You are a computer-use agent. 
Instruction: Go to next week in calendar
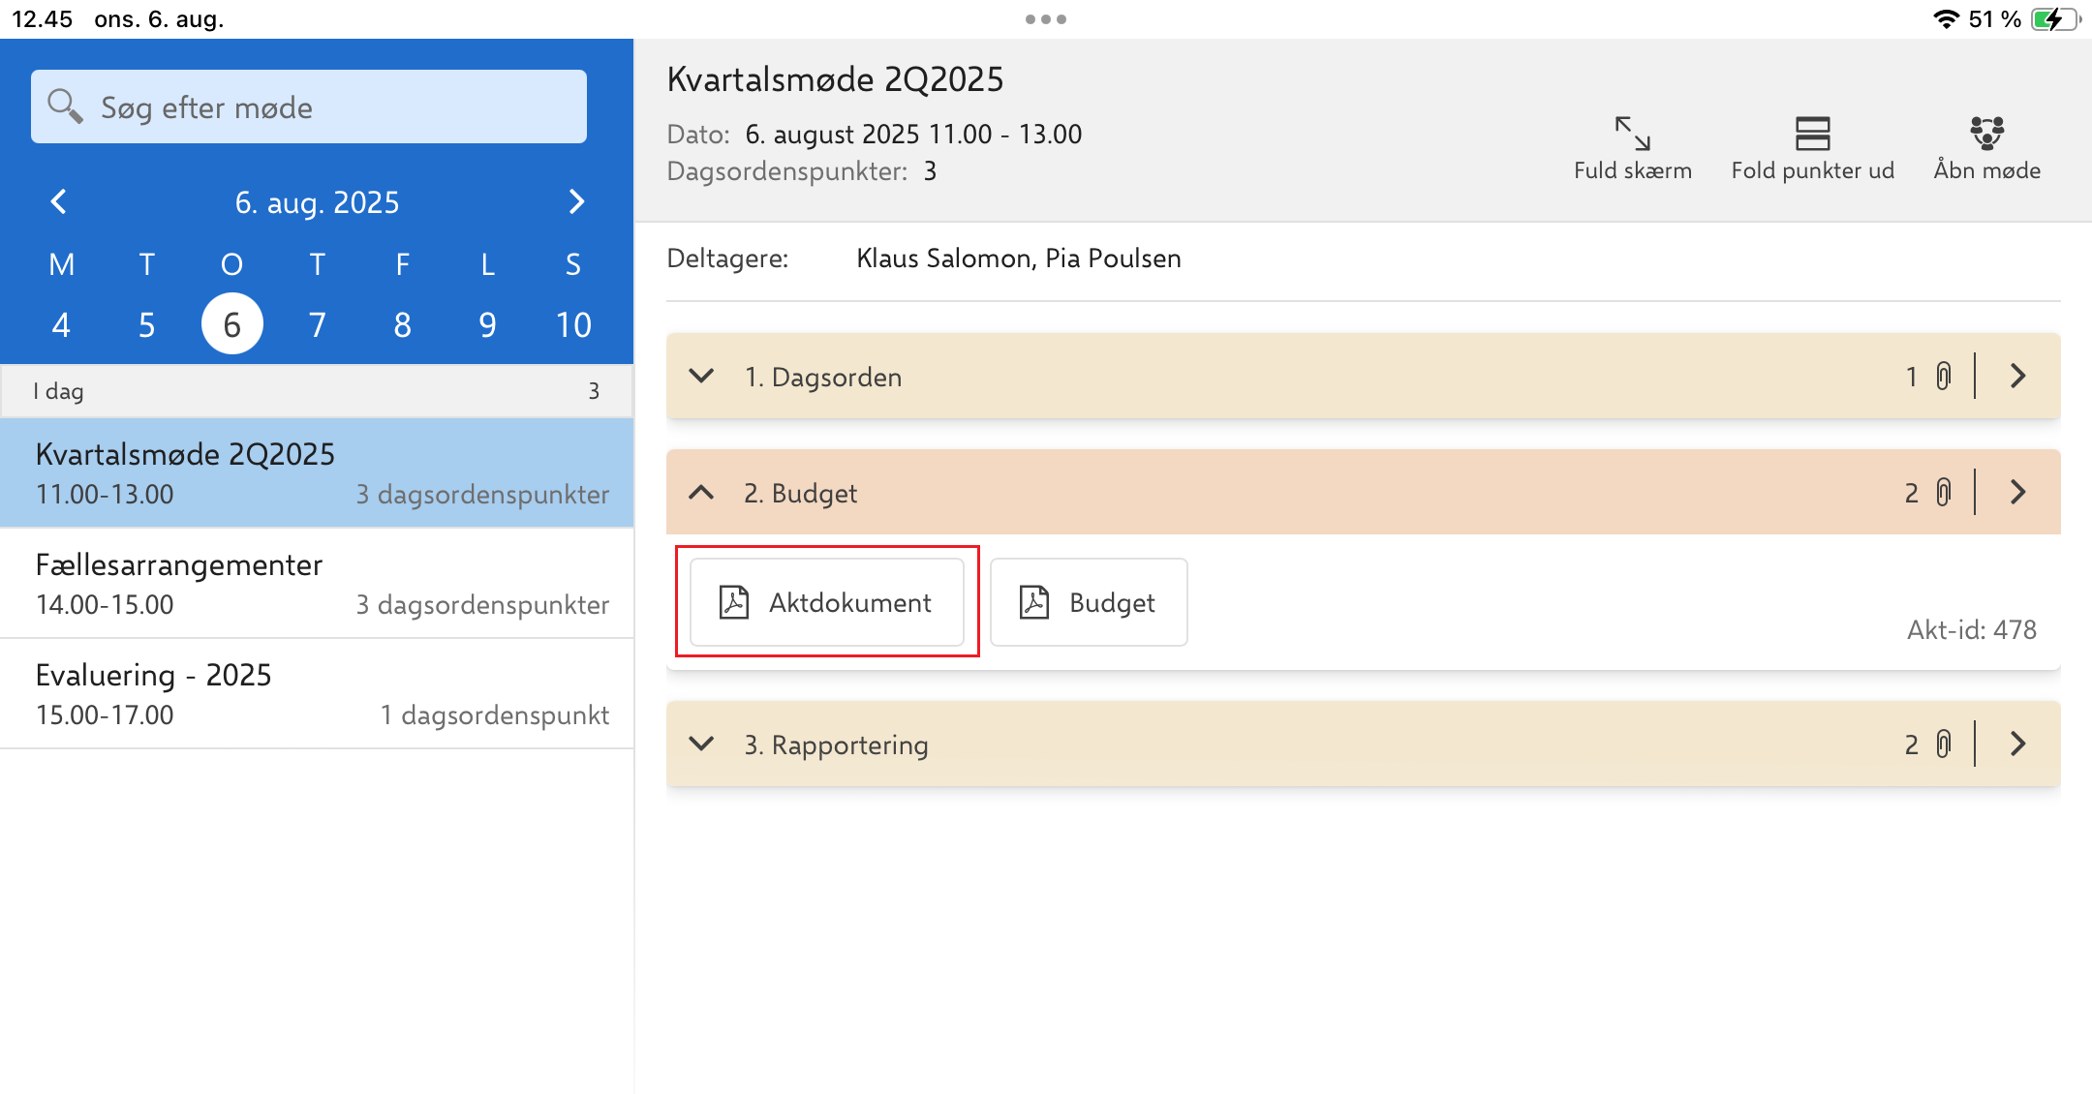point(576,201)
